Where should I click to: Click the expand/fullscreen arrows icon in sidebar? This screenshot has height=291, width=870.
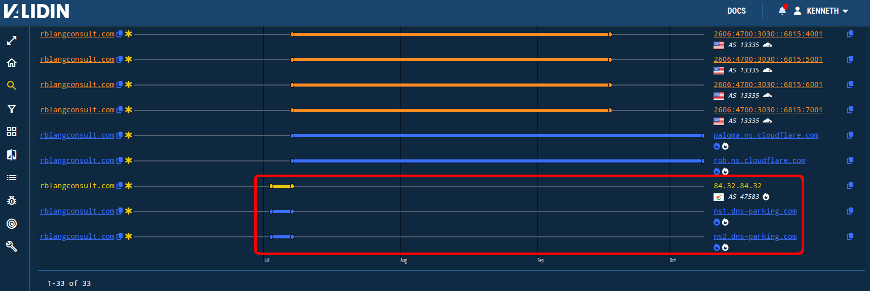coord(12,40)
